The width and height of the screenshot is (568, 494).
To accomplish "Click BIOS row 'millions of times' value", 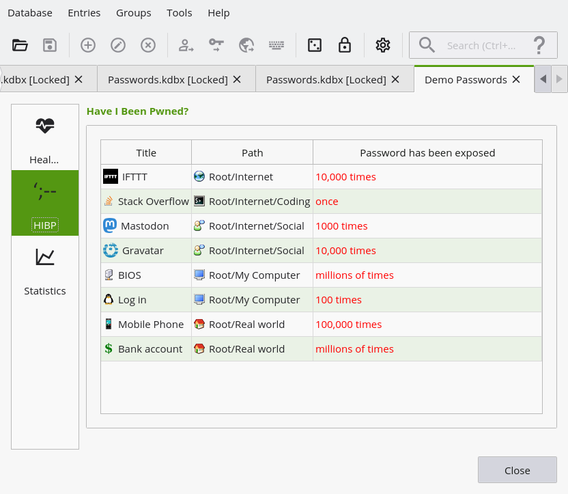I will 354,275.
